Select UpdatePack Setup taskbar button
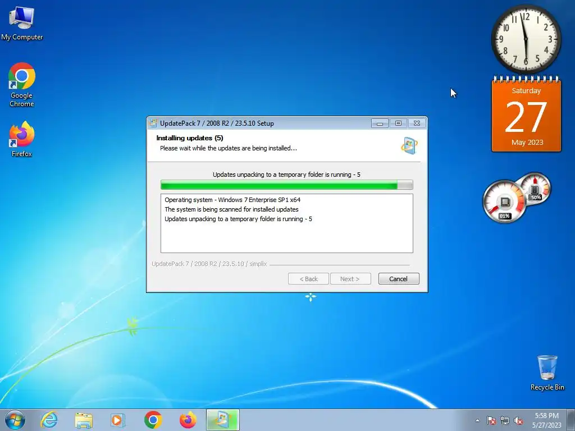 (x=223, y=420)
